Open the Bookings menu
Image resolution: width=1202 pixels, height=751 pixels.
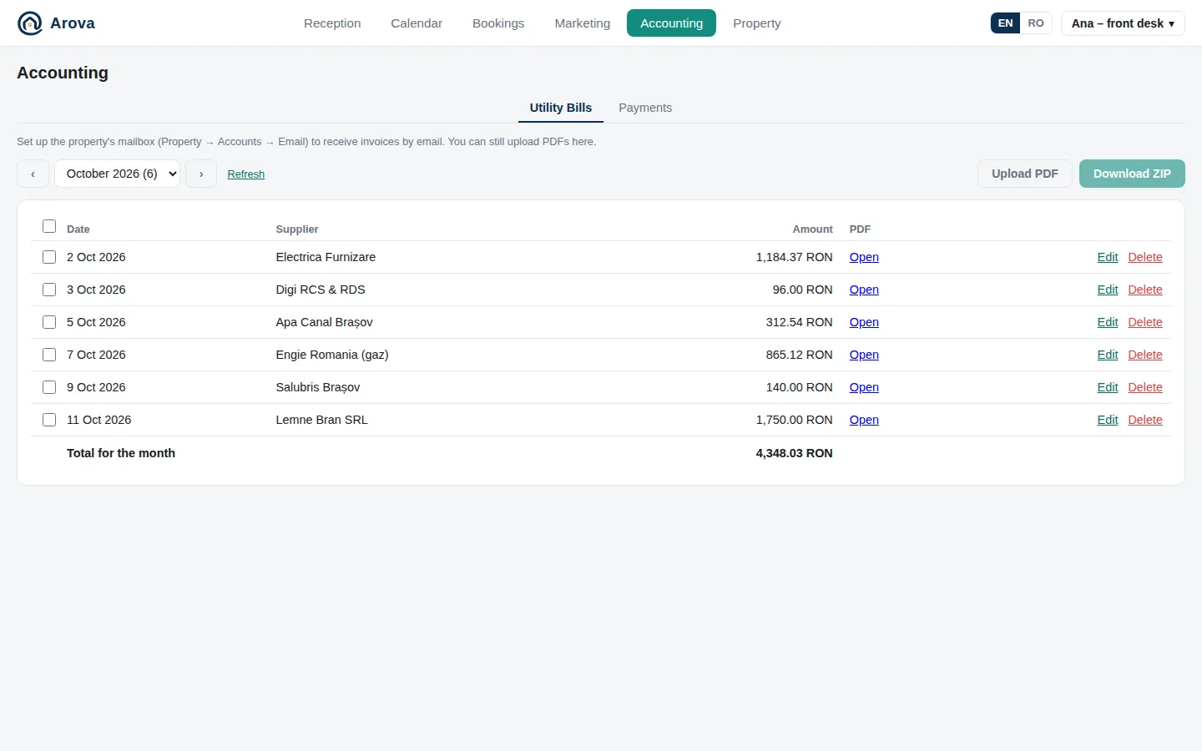pos(498,23)
